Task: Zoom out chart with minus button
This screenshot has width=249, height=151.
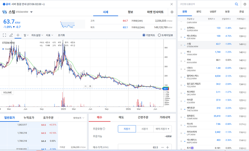Action: point(86,86)
